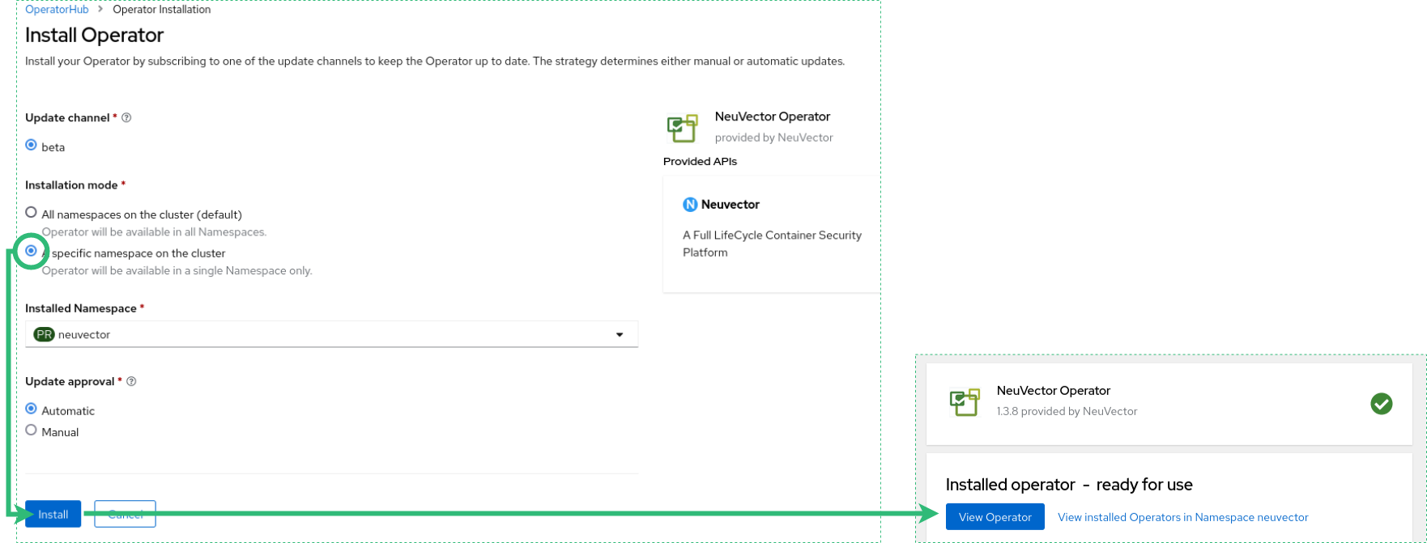Open View installed Operators in Namespace neuvector

coord(1182,517)
